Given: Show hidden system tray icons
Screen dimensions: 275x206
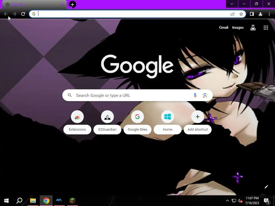Looking at the screenshot, I should tap(227, 201).
